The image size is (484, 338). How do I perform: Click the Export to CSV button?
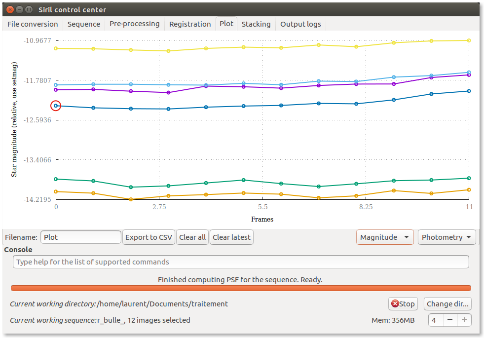[x=149, y=237]
